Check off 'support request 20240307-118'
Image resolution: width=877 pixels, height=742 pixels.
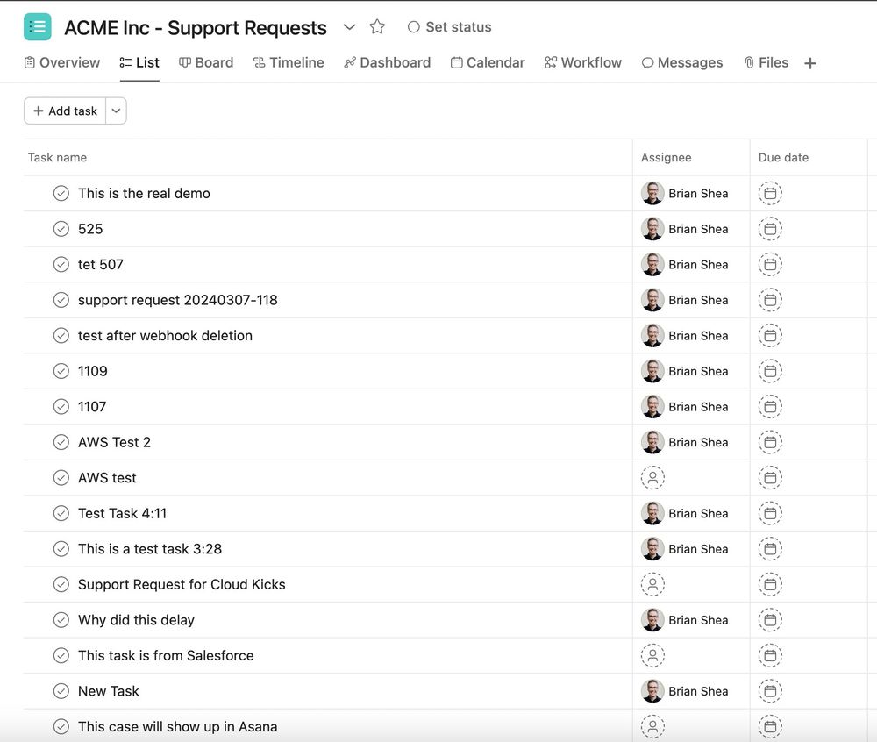(61, 300)
